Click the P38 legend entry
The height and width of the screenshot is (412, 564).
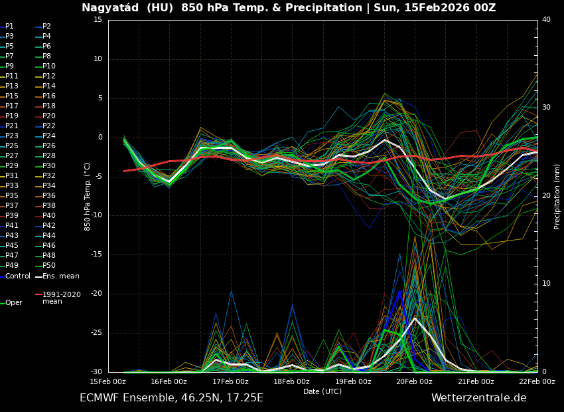tap(49, 206)
